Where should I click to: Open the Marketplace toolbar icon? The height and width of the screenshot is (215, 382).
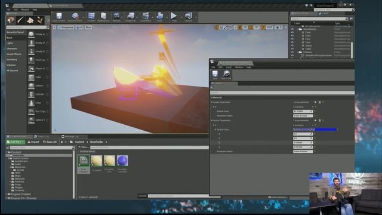103,17
